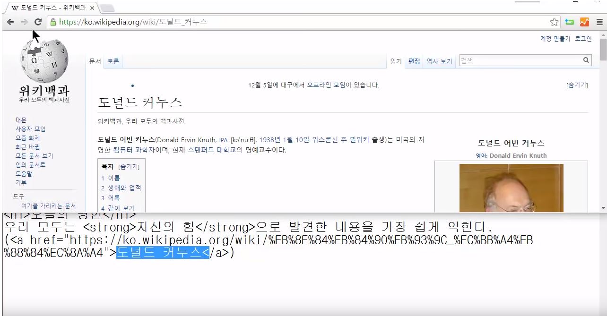Screen dimensions: 607x316
Task: Open the 사용자 모임 sidebar link
Action: [x=30, y=129]
